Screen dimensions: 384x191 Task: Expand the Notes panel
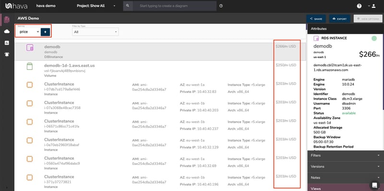345,178
